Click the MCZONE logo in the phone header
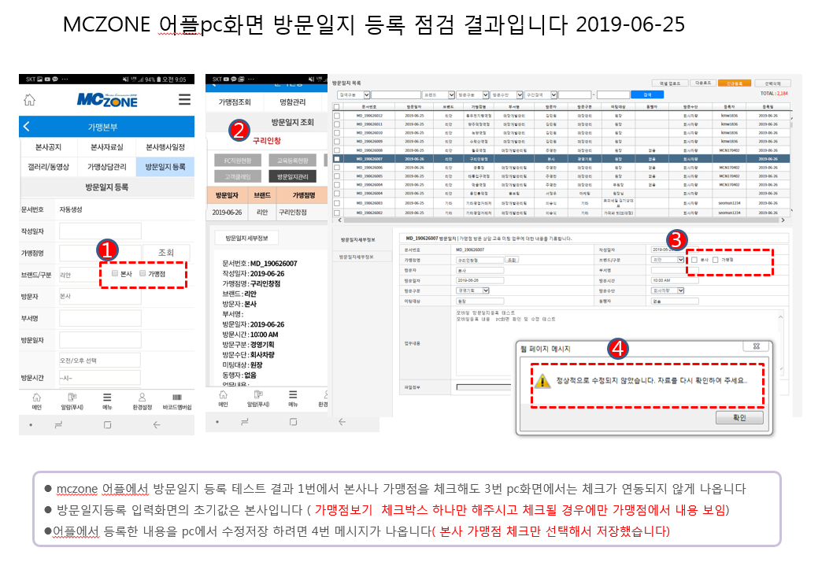 coord(107,99)
